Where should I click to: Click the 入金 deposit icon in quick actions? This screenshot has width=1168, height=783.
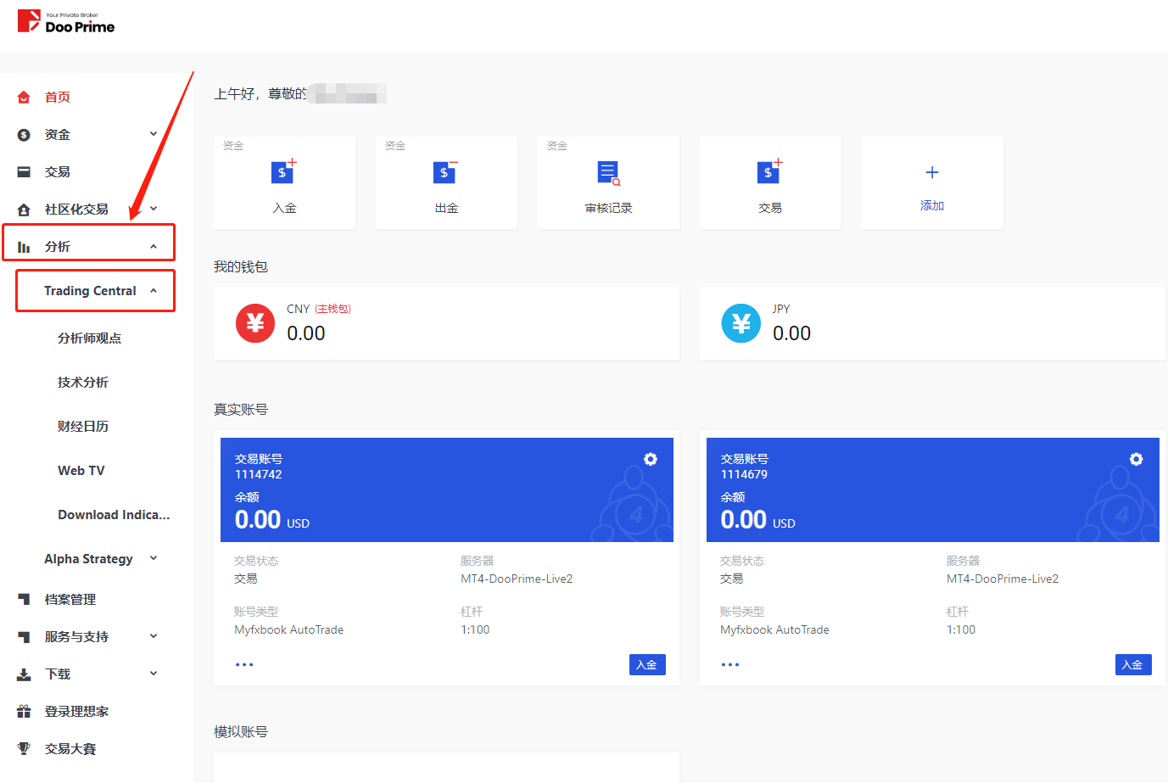[283, 171]
